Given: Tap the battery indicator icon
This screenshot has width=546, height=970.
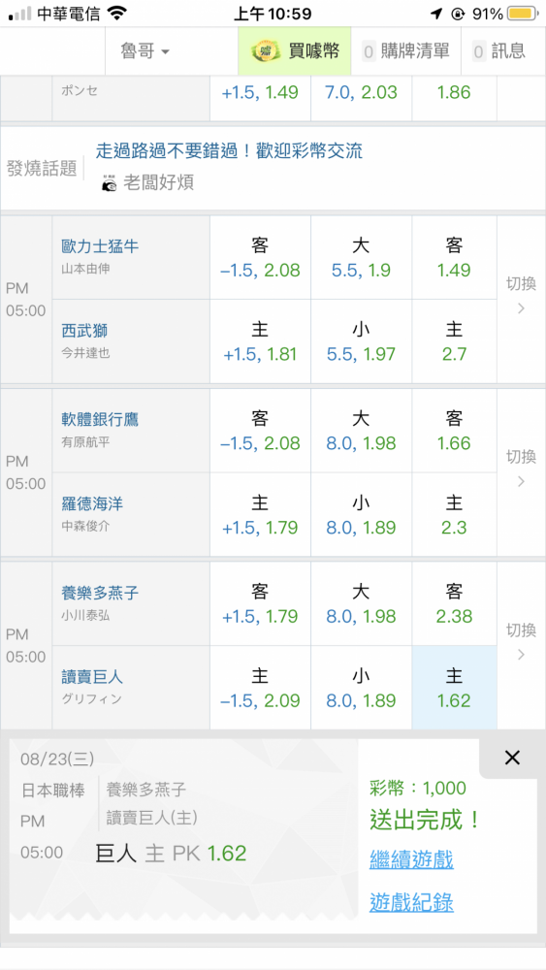Looking at the screenshot, I should click(523, 13).
